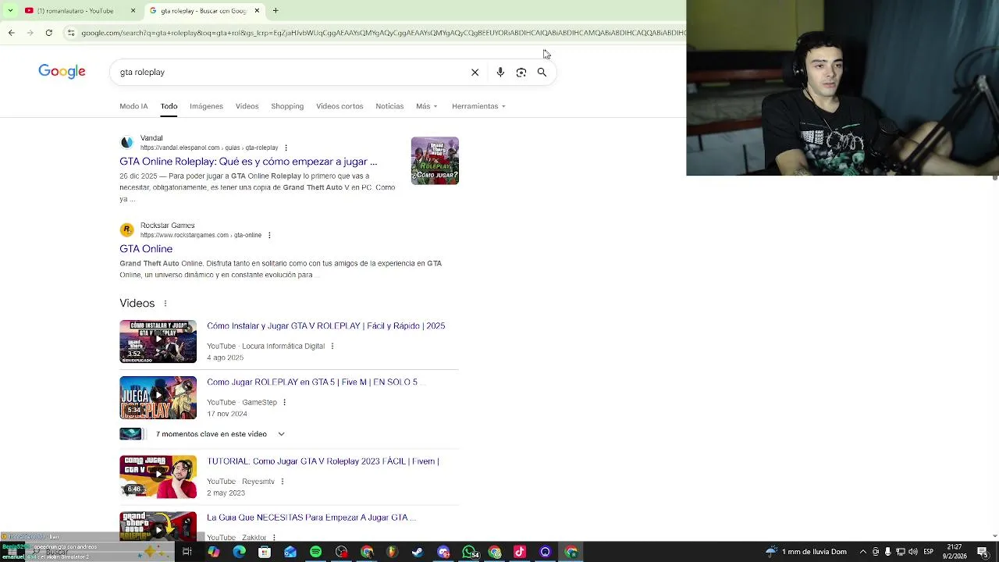Open La Guía Que NECESITAS video link
Screen dimensions: 999x562
(x=311, y=518)
